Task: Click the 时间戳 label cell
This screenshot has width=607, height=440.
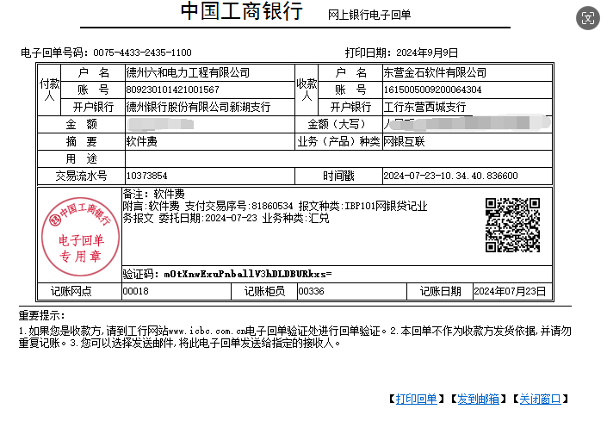Action: [338, 176]
